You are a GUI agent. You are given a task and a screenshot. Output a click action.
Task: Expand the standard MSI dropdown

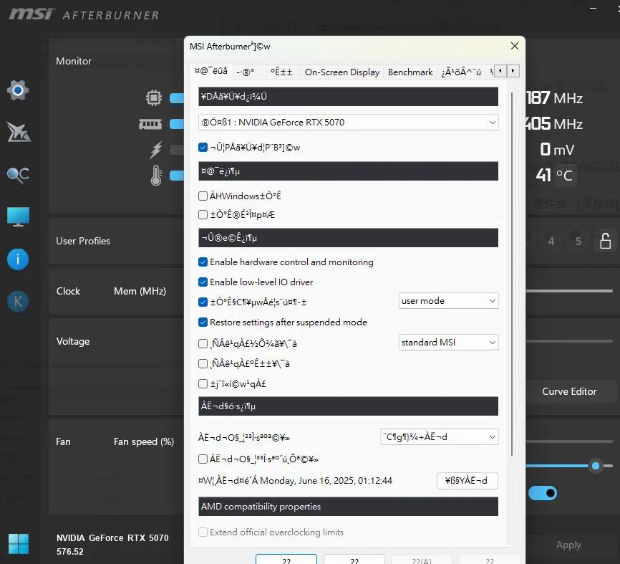click(448, 343)
